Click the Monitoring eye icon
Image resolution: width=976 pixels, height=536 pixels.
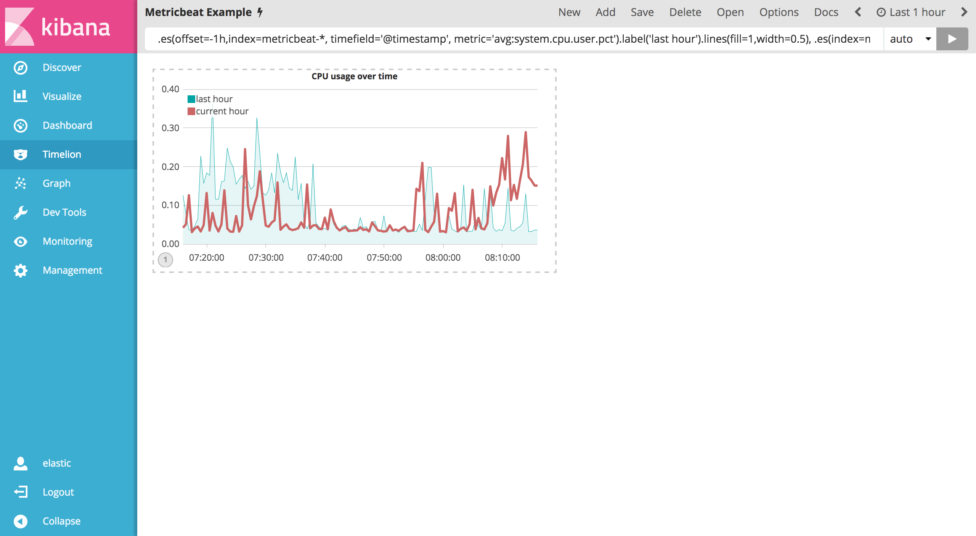click(x=21, y=241)
